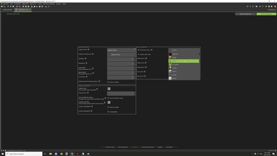Open help icon beside Place sound

146,67
